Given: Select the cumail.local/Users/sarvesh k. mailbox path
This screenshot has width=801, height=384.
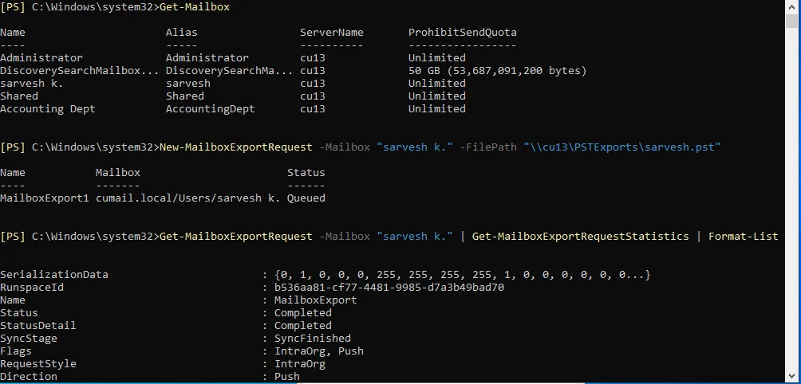Looking at the screenshot, I should click(x=187, y=198).
